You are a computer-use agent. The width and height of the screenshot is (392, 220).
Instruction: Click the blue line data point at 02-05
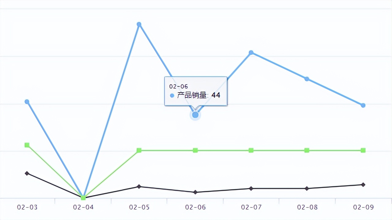139,24
